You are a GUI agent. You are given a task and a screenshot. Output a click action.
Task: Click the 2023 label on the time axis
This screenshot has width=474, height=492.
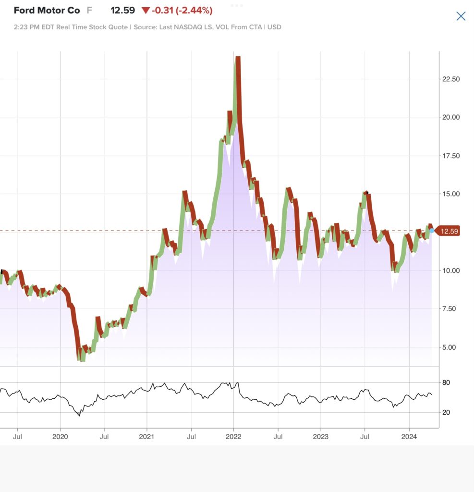pyautogui.click(x=320, y=437)
